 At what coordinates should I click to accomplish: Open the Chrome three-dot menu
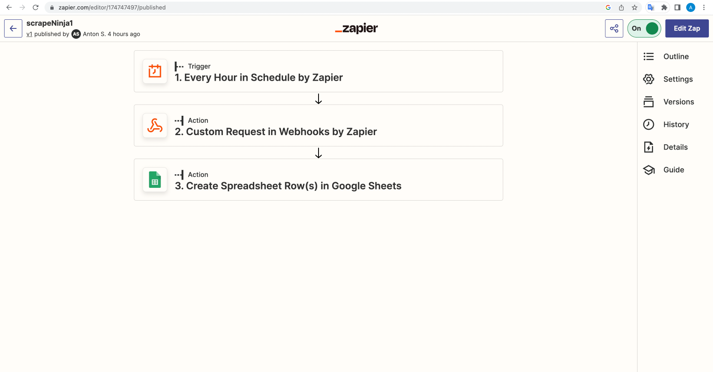(x=704, y=7)
